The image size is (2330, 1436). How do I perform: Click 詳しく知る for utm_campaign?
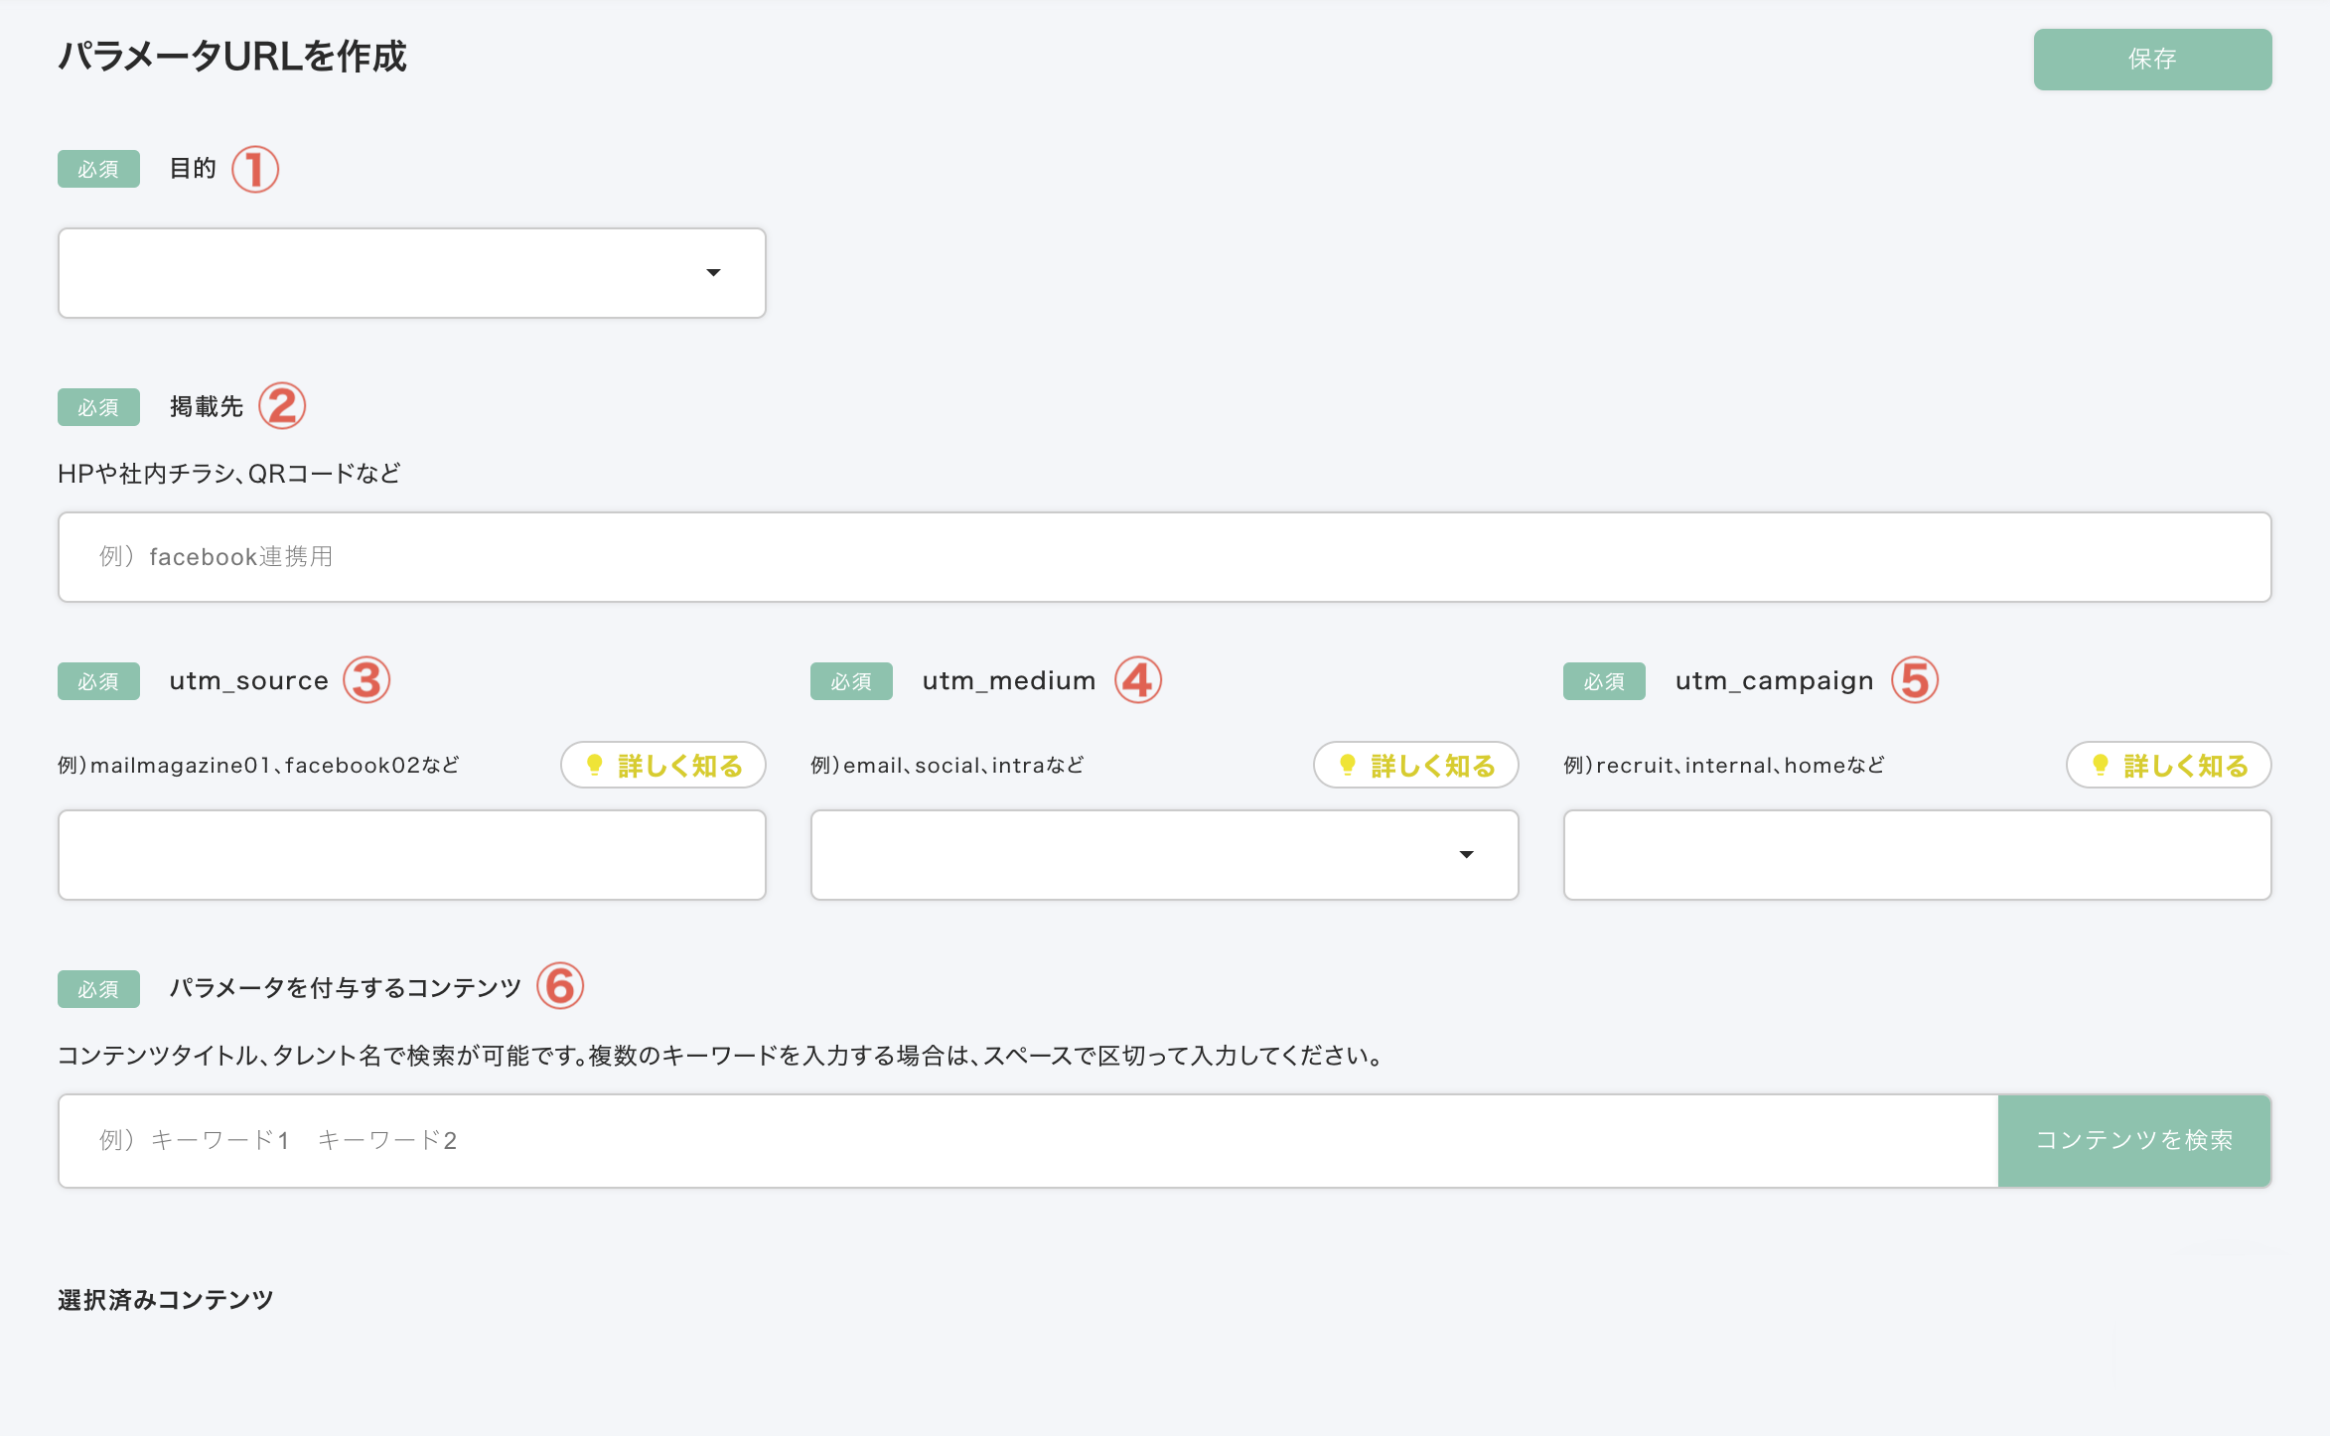pyautogui.click(x=2185, y=766)
